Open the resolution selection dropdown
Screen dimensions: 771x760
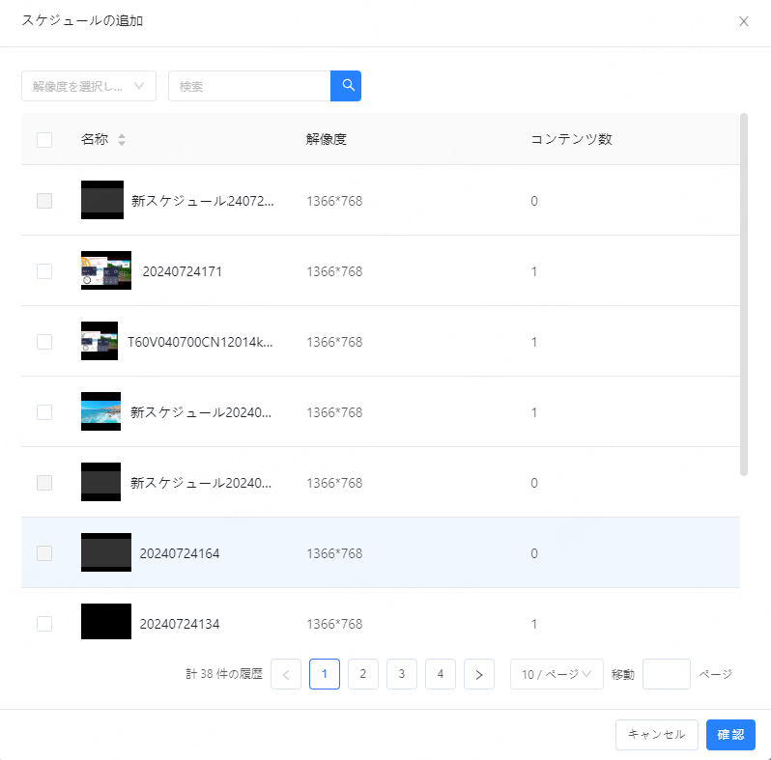tap(89, 86)
